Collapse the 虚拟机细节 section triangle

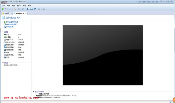tap(33, 92)
